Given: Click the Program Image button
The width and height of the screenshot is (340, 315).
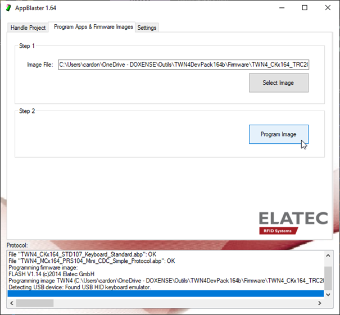Looking at the screenshot, I should [x=279, y=134].
